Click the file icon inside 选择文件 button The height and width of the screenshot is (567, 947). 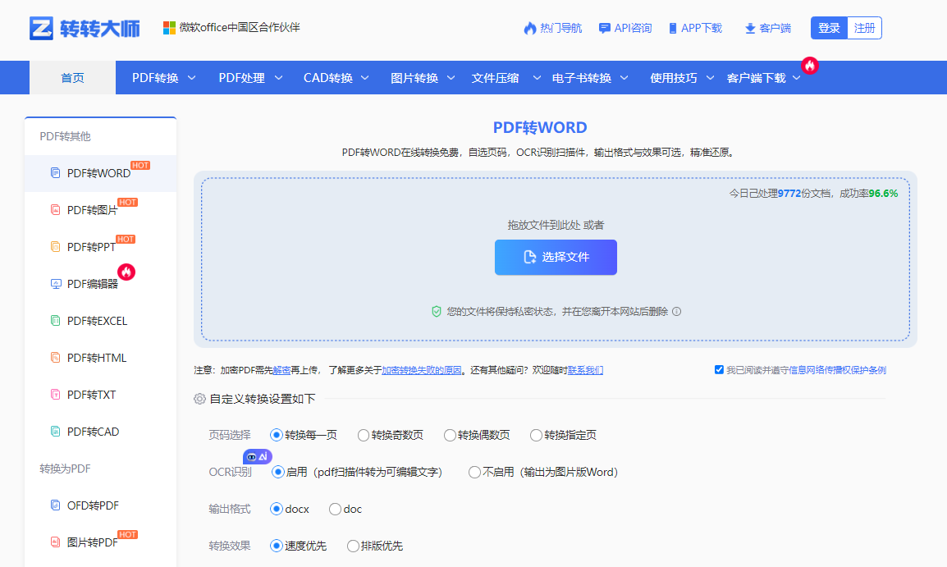(529, 257)
